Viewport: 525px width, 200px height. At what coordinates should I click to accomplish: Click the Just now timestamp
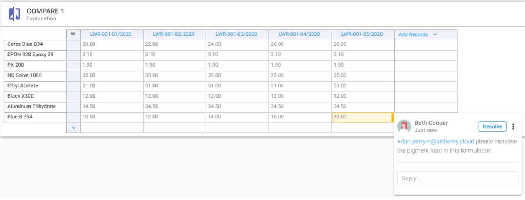tap(425, 130)
